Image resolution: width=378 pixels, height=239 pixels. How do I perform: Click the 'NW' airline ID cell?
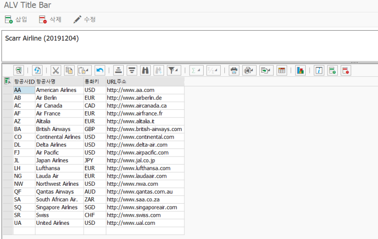pos(24,184)
